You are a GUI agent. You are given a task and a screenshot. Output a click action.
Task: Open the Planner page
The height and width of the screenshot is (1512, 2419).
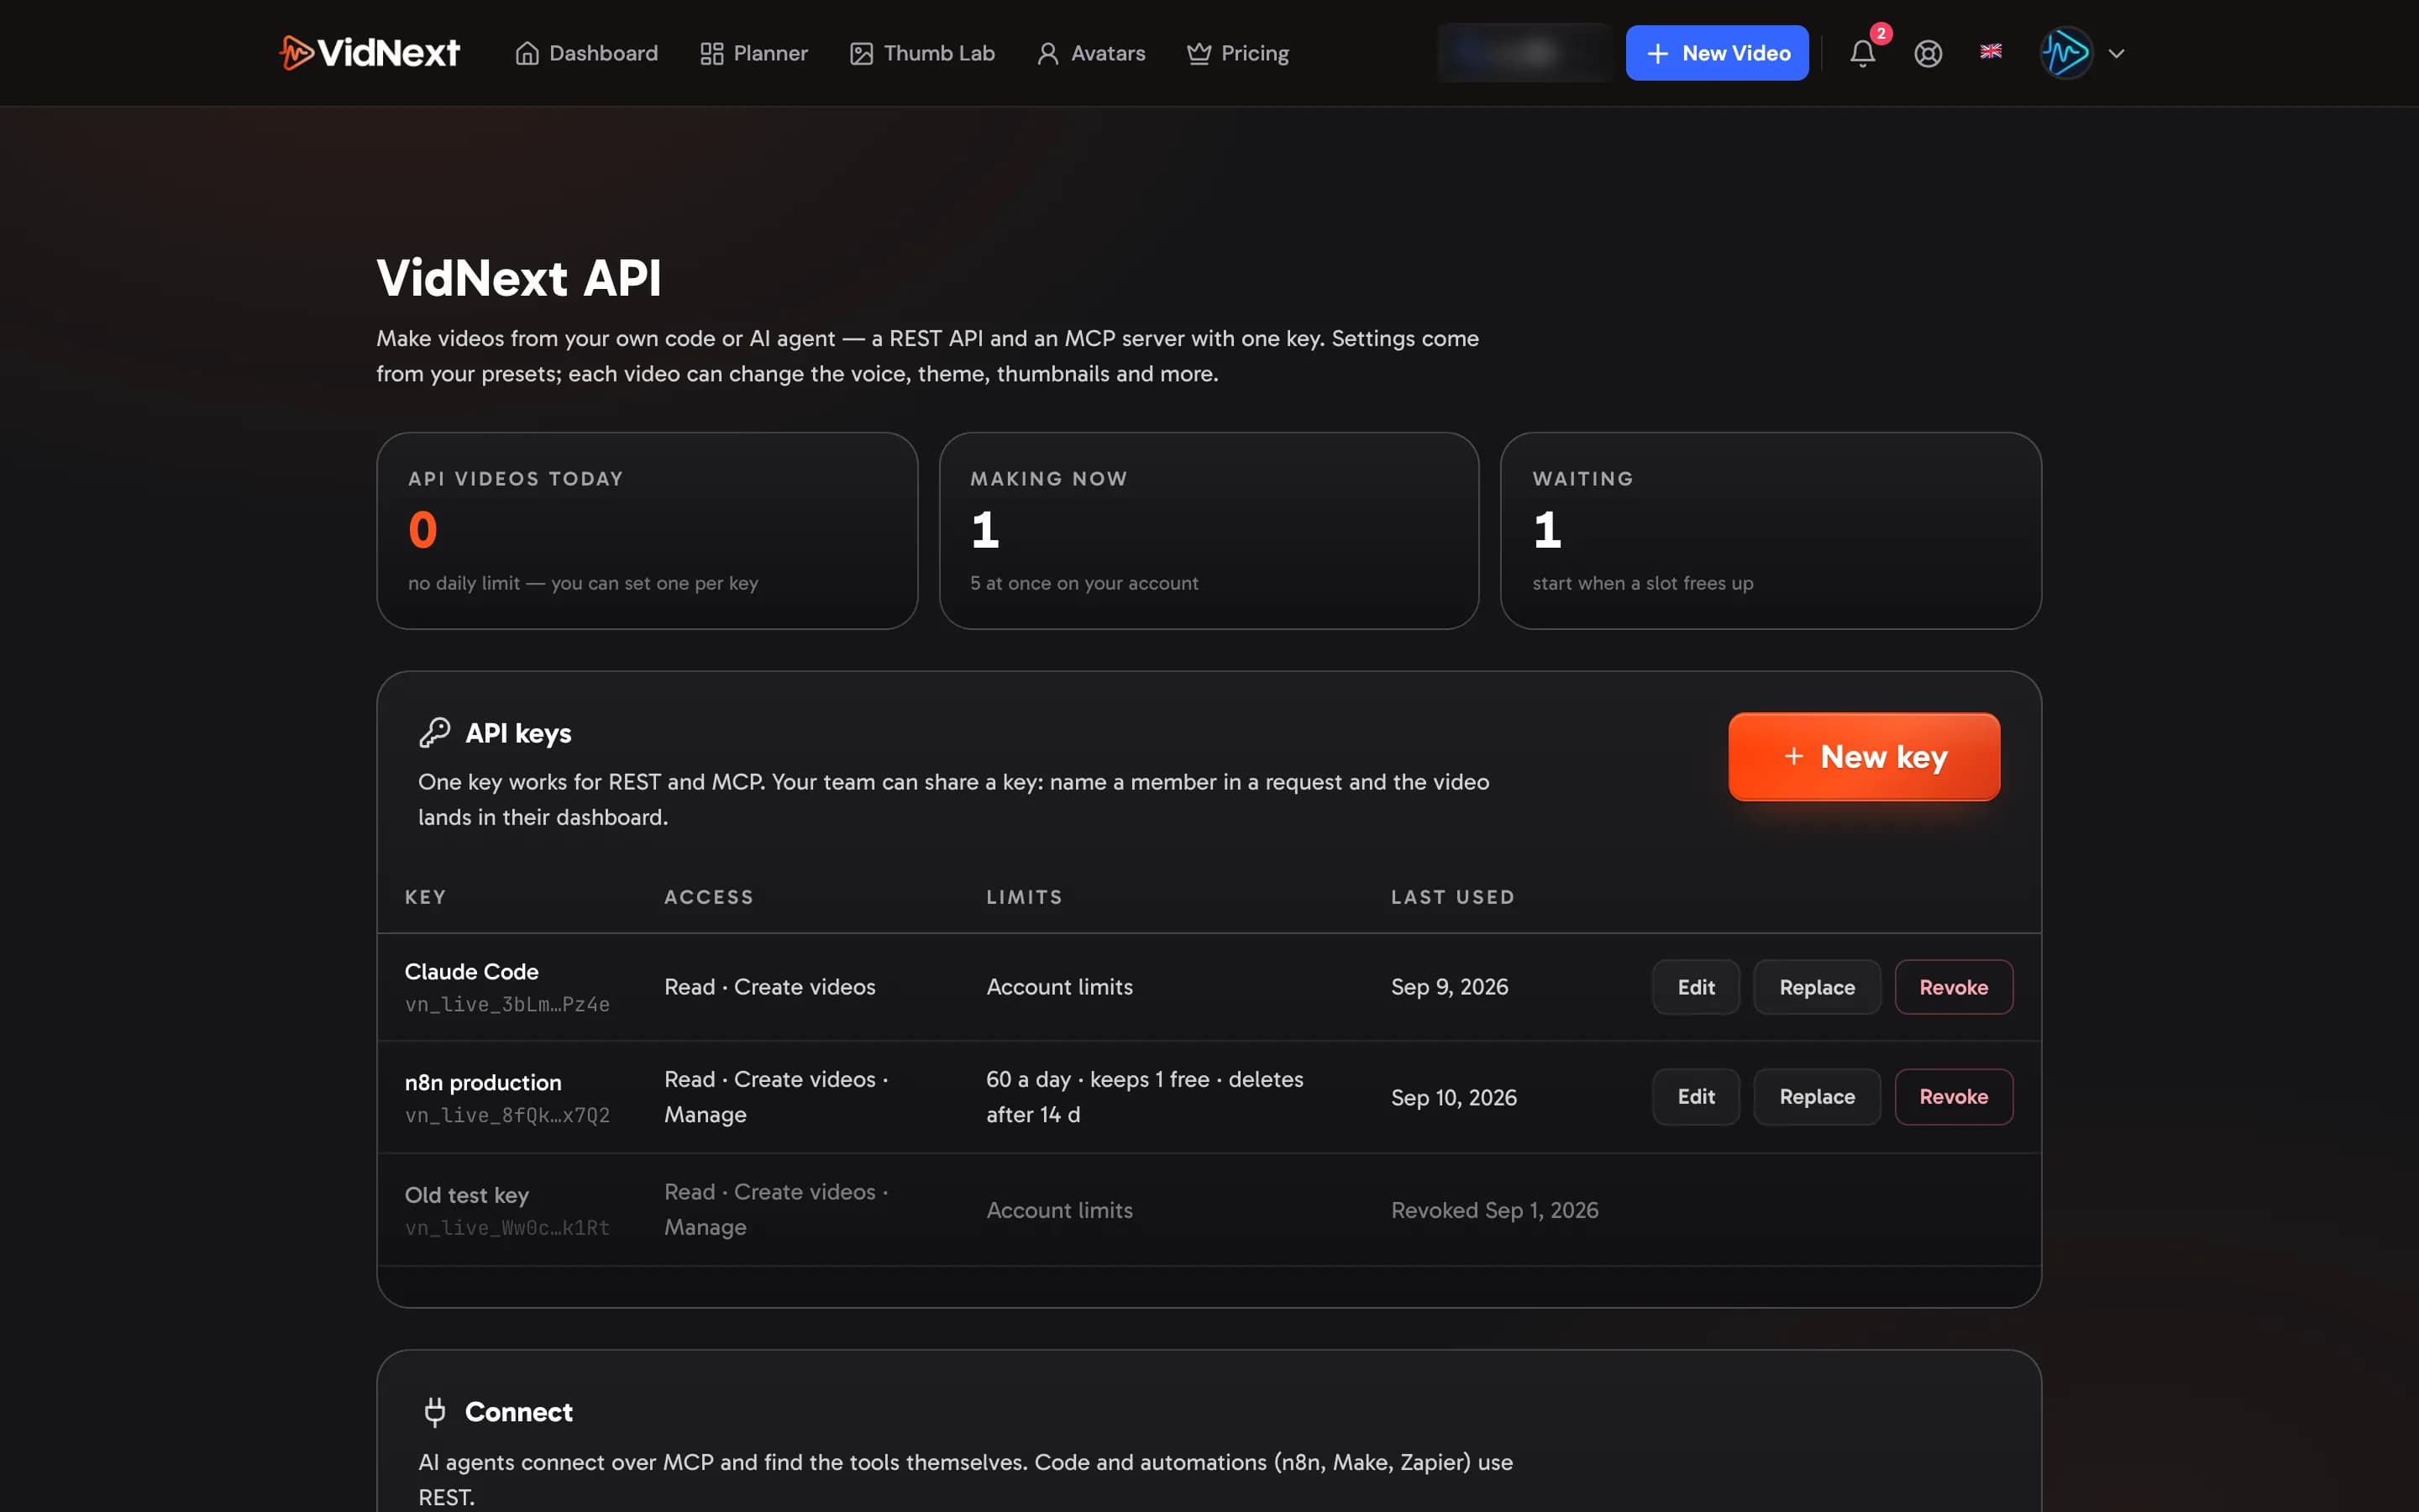point(753,53)
